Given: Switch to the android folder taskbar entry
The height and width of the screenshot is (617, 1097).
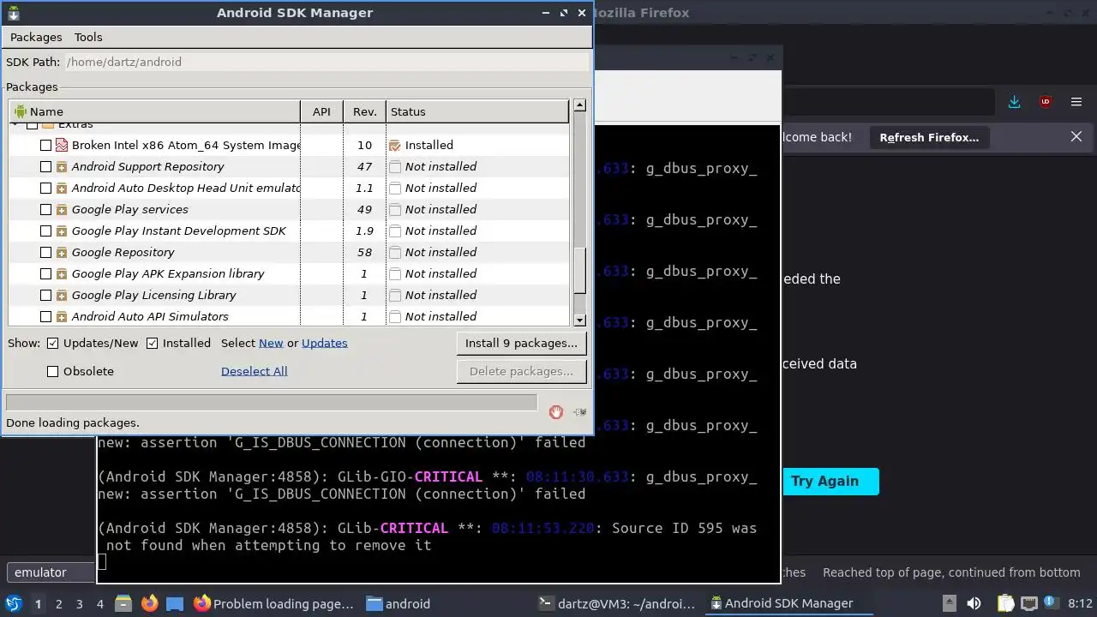Looking at the screenshot, I should pos(399,604).
